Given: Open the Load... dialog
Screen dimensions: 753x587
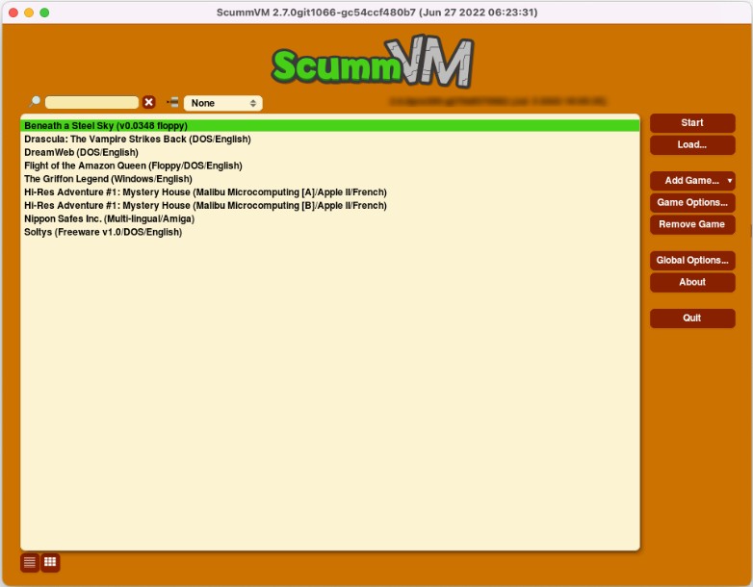Looking at the screenshot, I should point(692,145).
